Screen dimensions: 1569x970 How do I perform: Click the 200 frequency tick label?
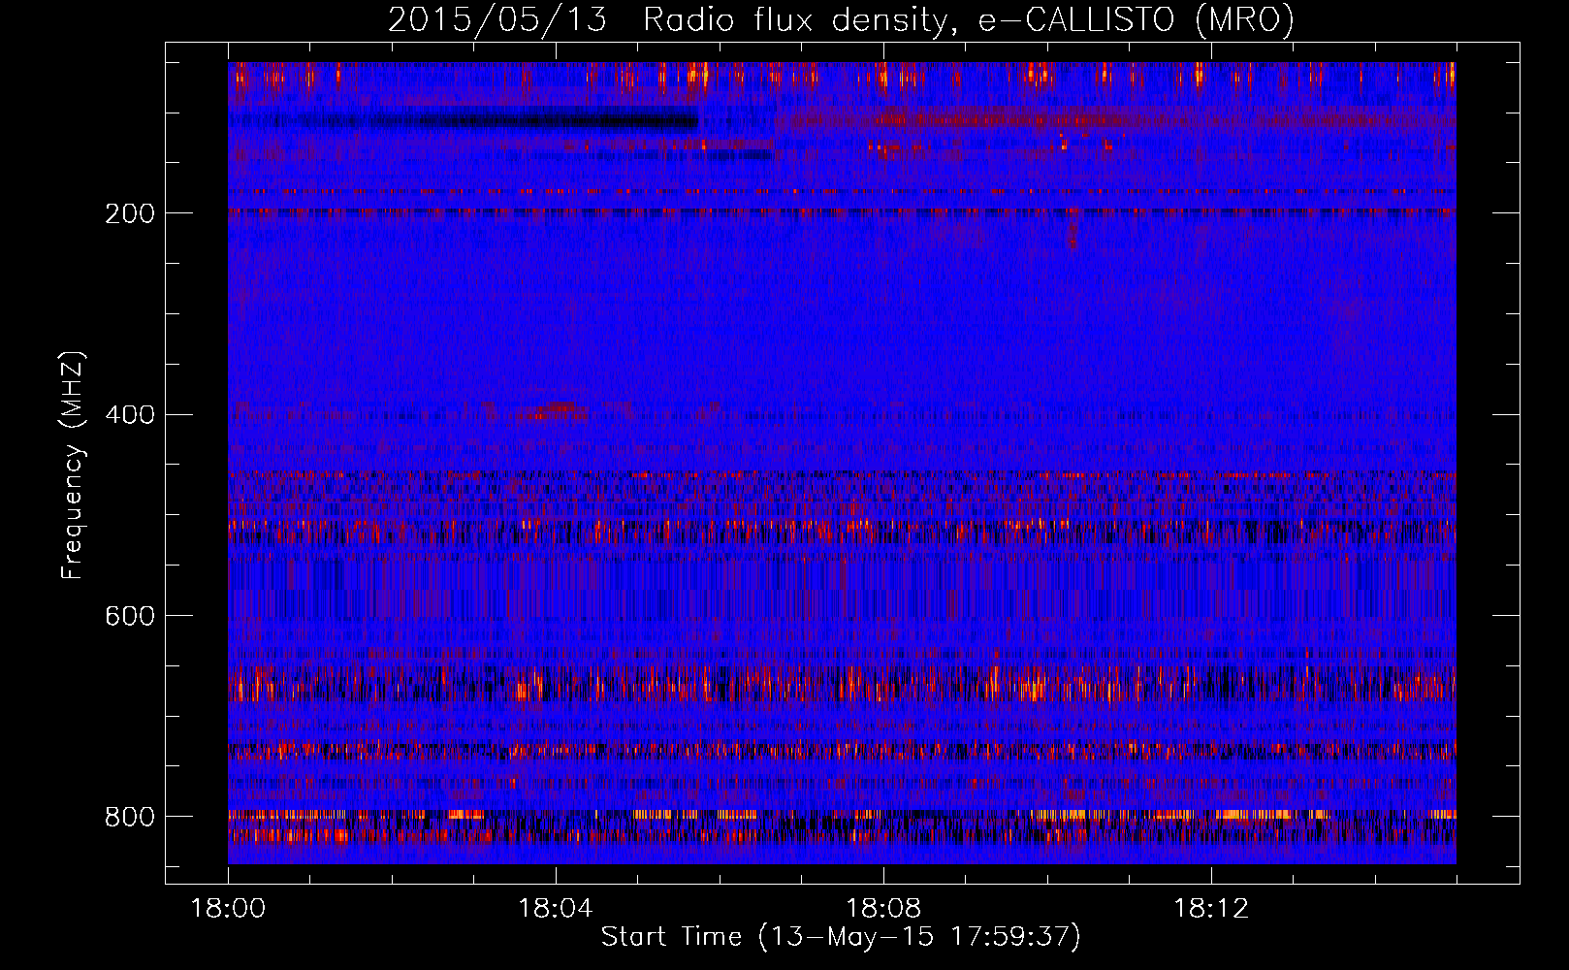click(130, 213)
